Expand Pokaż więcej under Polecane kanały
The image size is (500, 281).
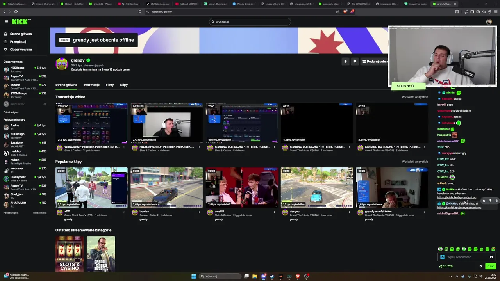coord(11,213)
